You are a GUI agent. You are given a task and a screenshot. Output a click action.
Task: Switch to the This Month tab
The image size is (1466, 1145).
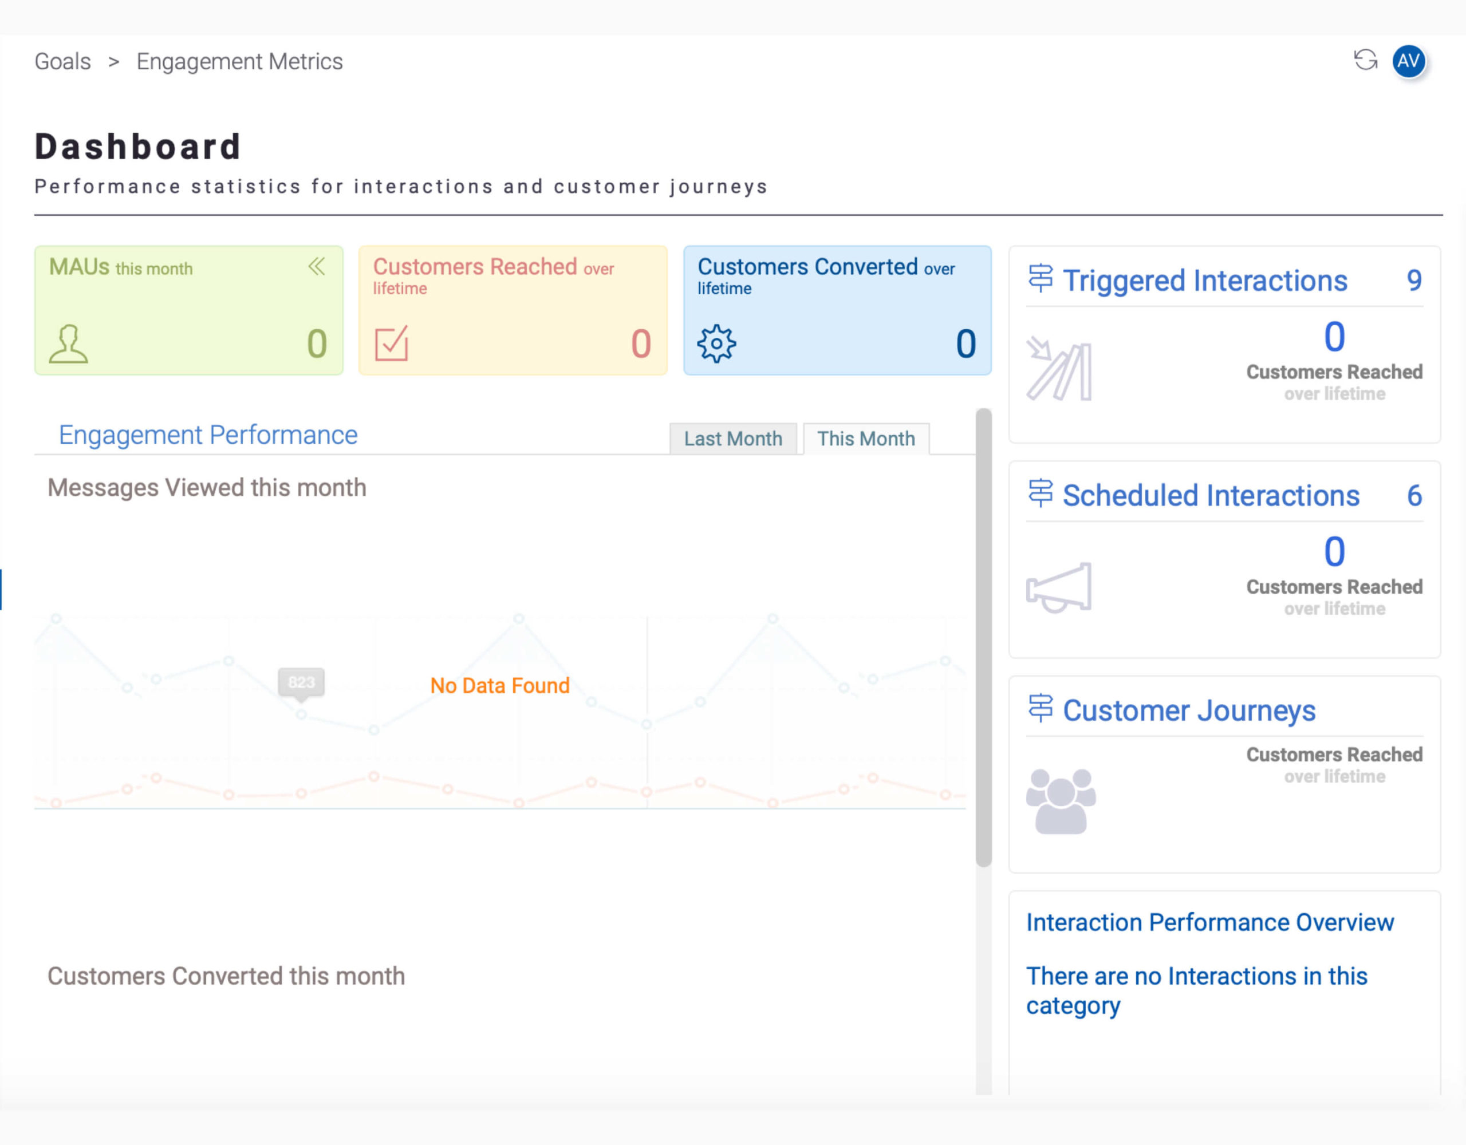click(x=866, y=439)
